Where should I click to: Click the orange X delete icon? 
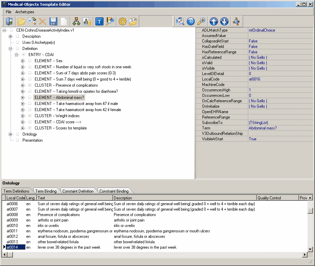tap(43, 21)
